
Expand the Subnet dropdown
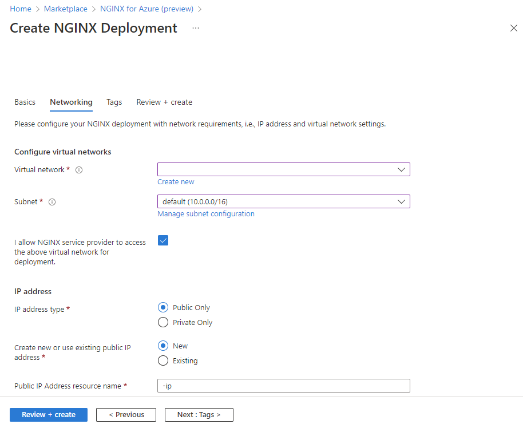(x=283, y=202)
